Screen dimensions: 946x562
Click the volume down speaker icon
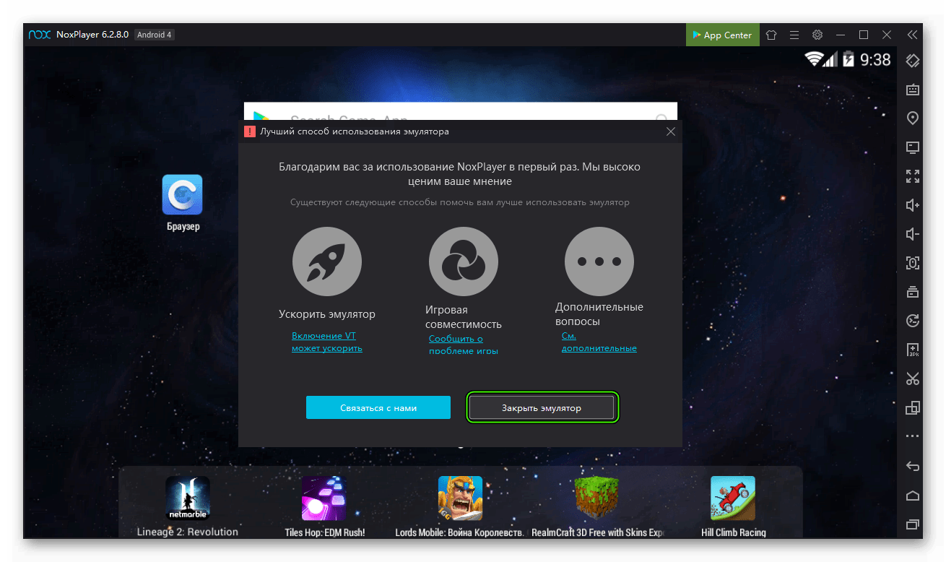pyautogui.click(x=912, y=234)
